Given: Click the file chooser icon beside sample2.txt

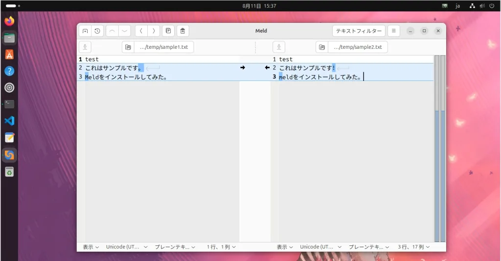Looking at the screenshot, I should 322,47.
